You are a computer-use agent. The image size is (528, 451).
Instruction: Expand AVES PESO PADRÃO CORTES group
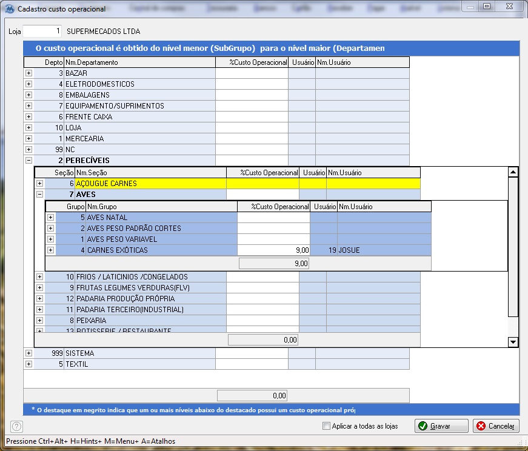coord(50,228)
